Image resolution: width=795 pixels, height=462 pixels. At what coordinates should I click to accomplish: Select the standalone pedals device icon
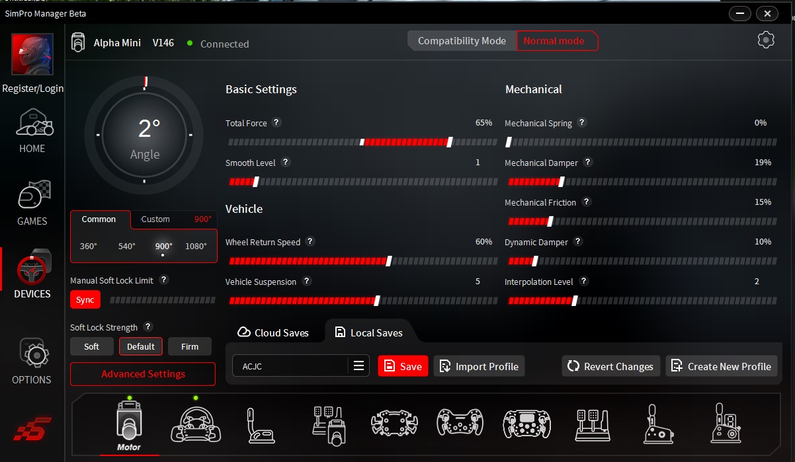[x=593, y=425]
